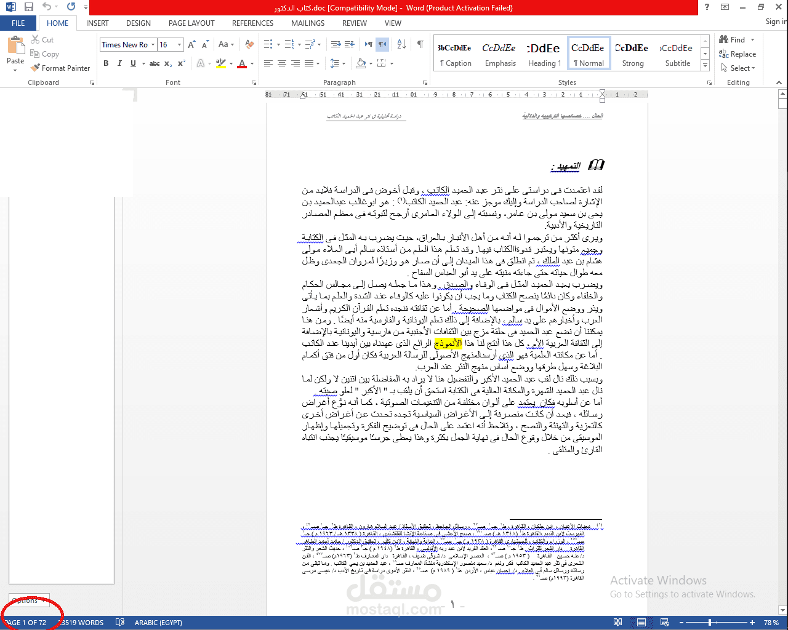Open the Paragraph dialog launcher
788x630 pixels.
pos(425,82)
